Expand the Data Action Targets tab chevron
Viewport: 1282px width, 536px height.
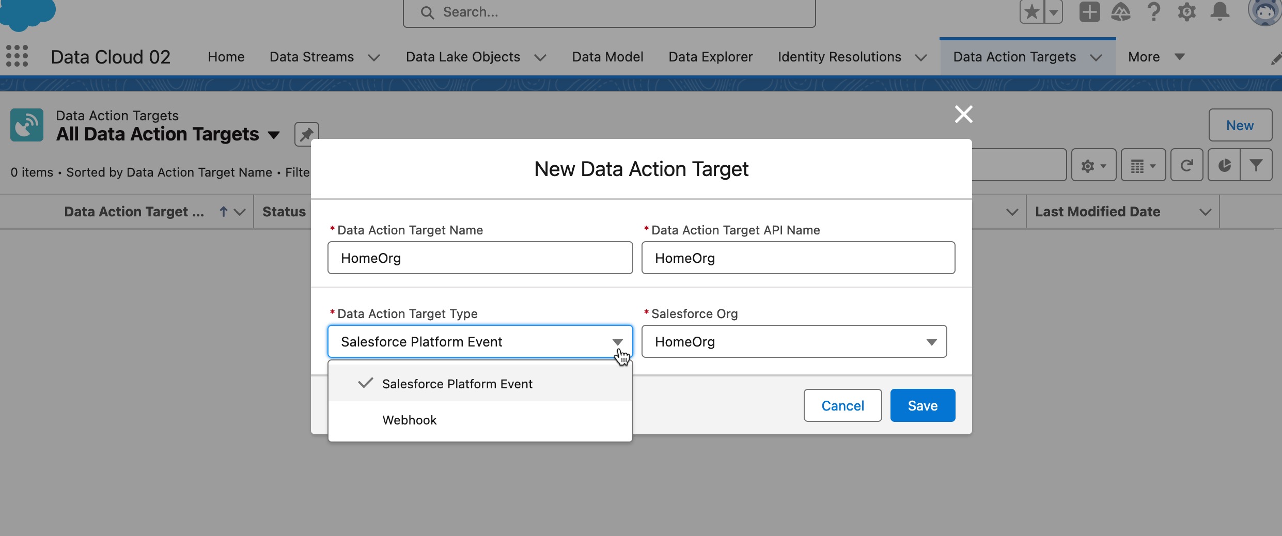(x=1096, y=57)
